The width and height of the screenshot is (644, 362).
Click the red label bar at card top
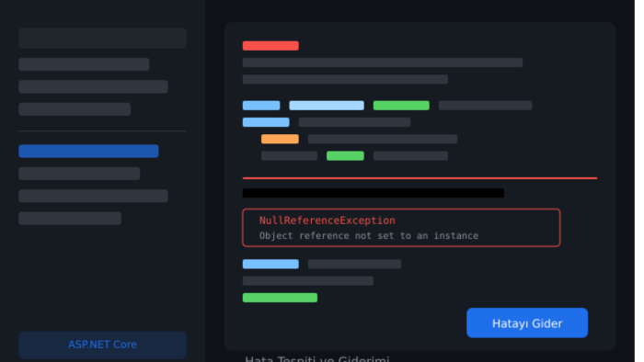[x=270, y=46]
